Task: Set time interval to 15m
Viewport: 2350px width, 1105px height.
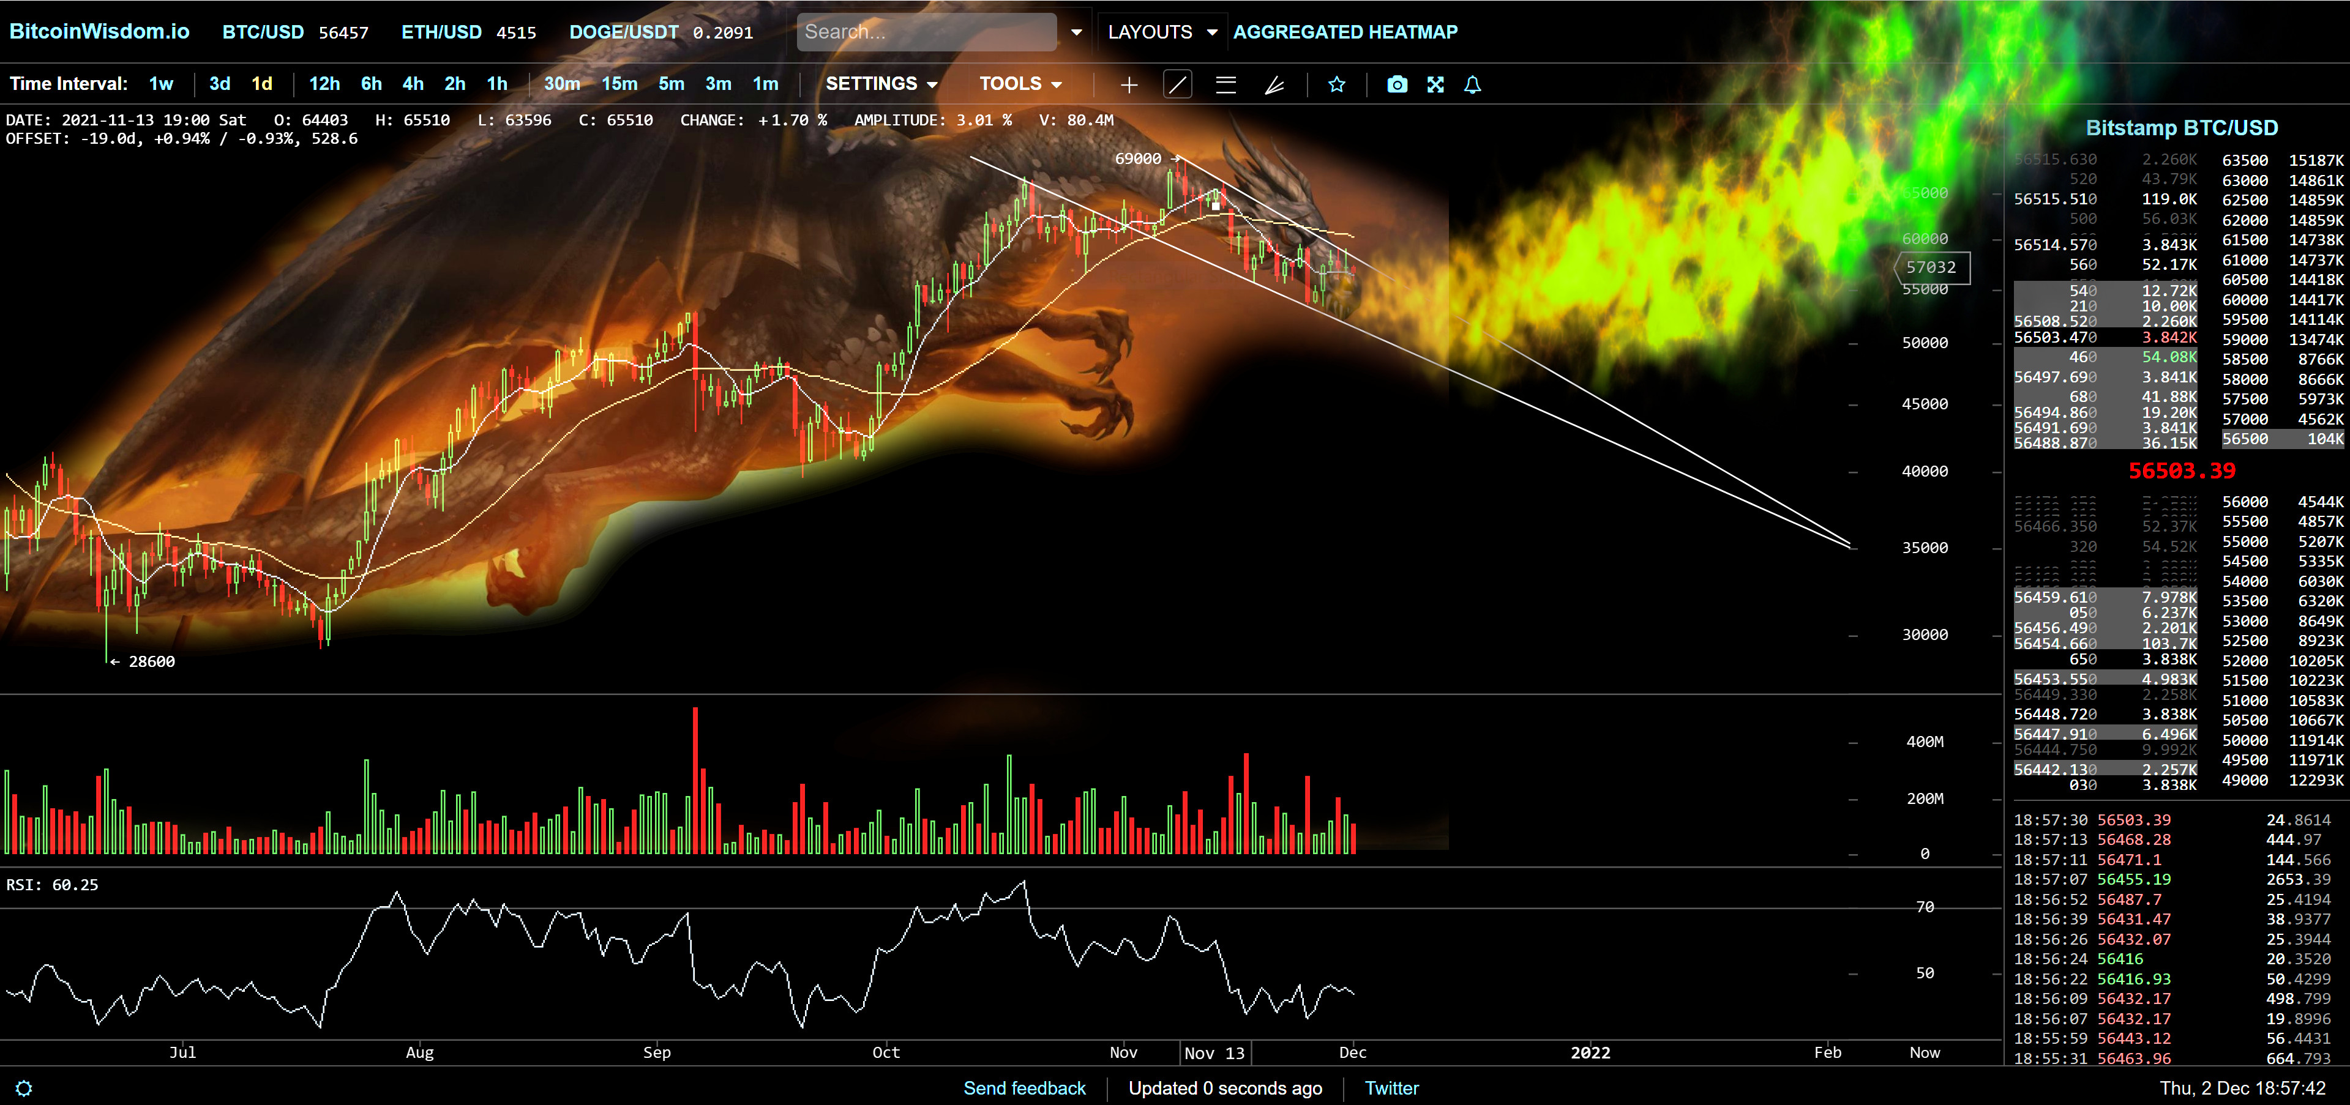Action: pos(619,84)
